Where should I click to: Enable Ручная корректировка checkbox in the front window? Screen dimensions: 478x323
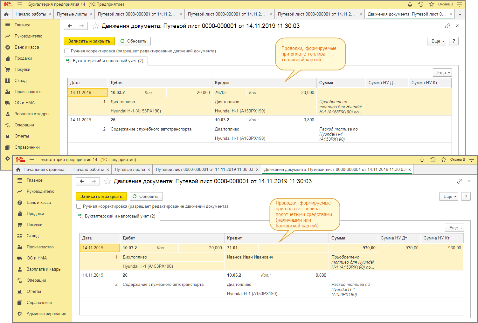[79, 206]
